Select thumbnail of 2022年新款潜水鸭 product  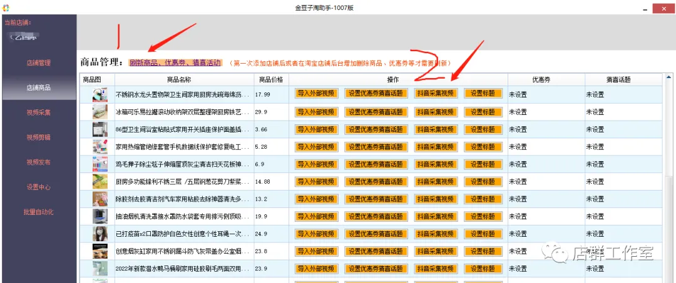(100, 269)
